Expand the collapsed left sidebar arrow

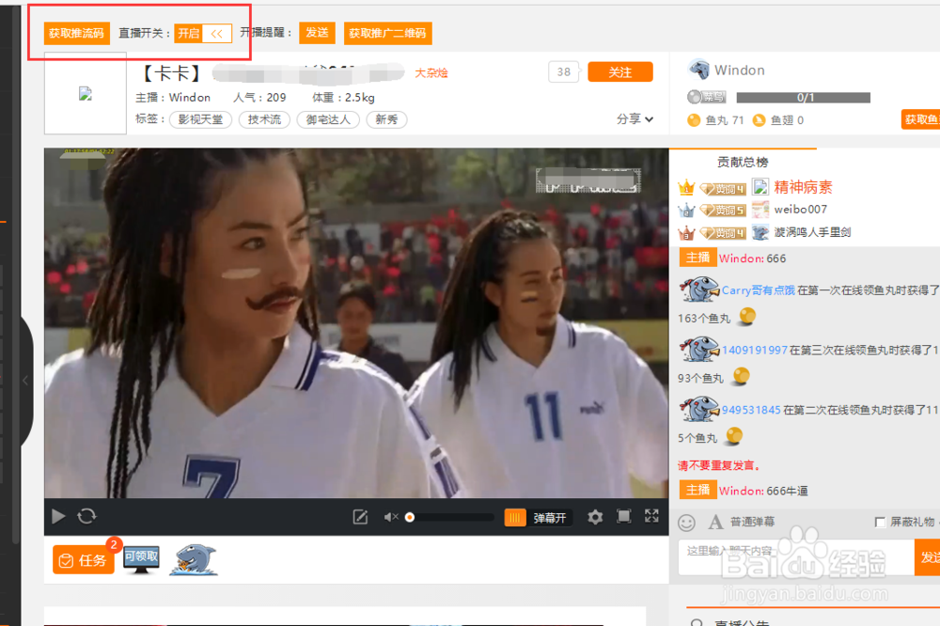[25, 380]
